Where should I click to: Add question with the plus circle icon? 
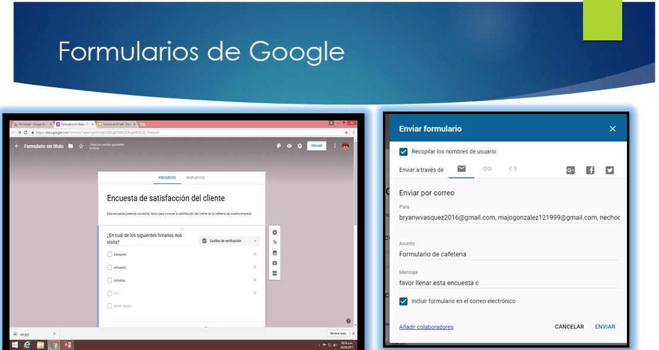274,233
